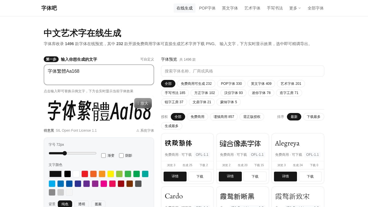
Task: Choose the brown text color swatch
Action: coord(130,184)
